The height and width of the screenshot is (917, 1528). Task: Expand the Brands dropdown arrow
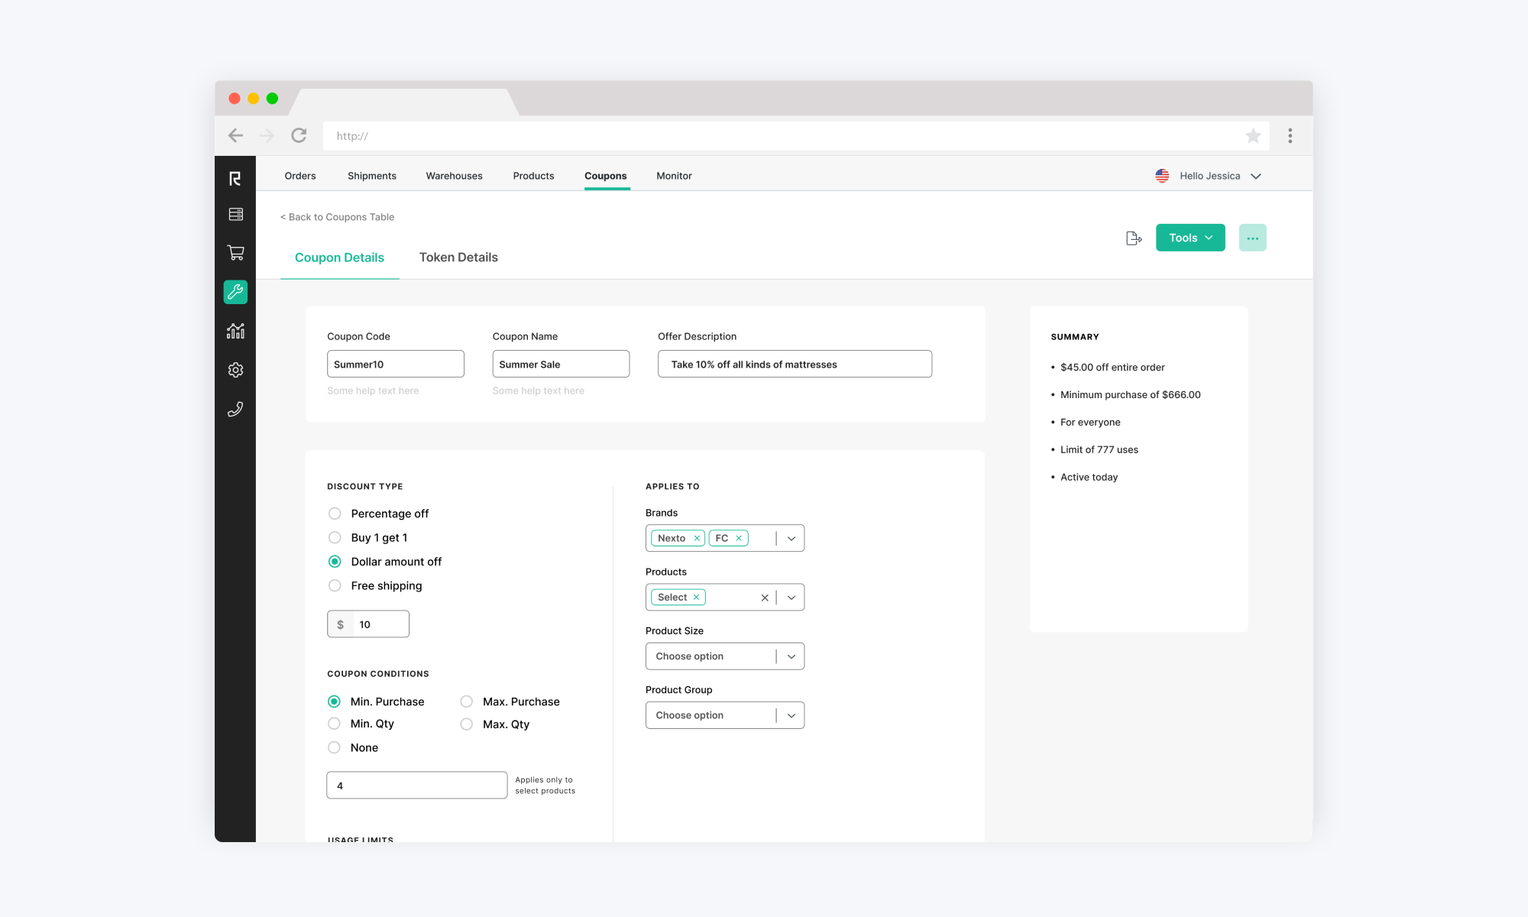792,538
